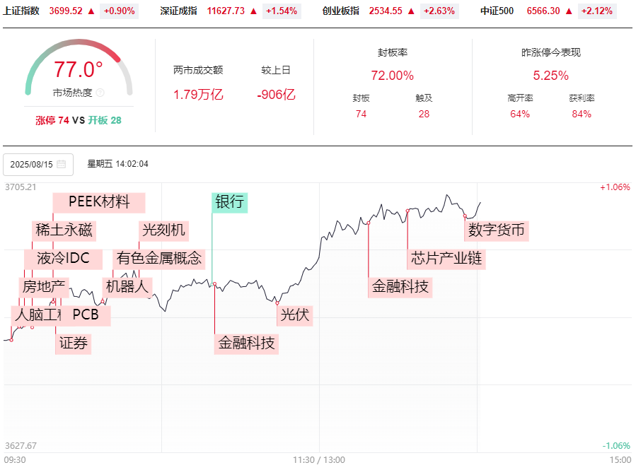Select the green 银行 chart label
This screenshot has height=470, width=636.
[230, 202]
